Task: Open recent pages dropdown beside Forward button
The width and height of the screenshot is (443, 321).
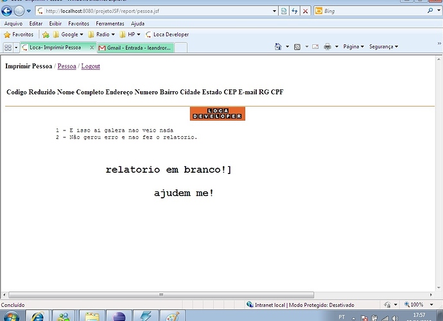Action: (x=28, y=11)
